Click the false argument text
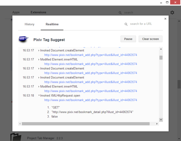Screen dimensions: 181x141 click(55, 117)
